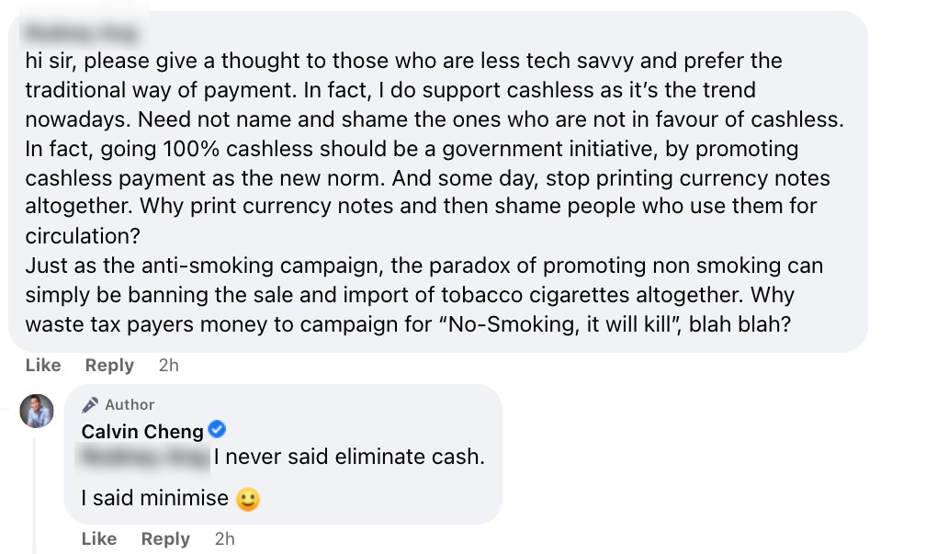Click the Author pen icon above Calvin Cheng
926x554 pixels.
click(90, 404)
